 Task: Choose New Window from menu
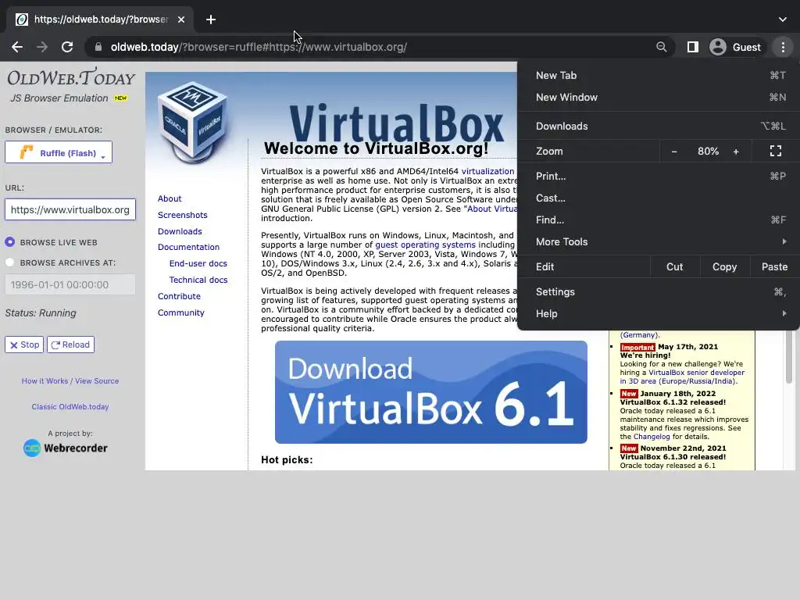[658, 98]
